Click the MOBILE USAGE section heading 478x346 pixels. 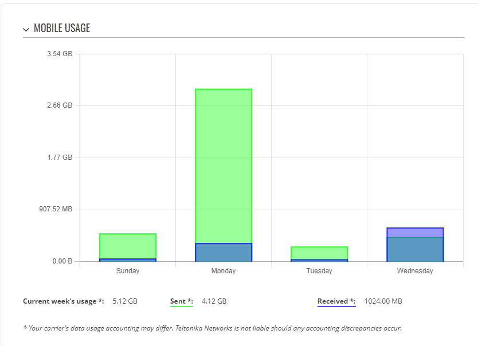(x=62, y=28)
